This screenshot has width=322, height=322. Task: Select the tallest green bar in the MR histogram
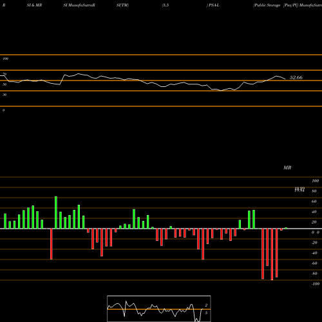56,213
